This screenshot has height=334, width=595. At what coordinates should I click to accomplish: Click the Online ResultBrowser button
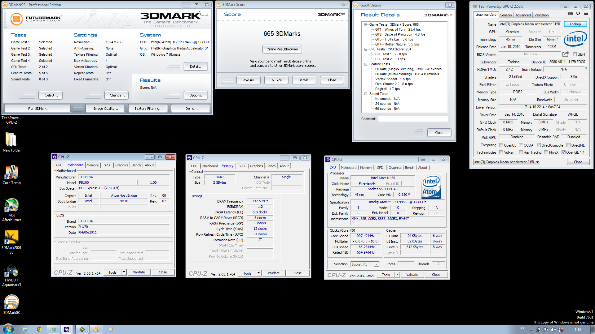click(282, 49)
